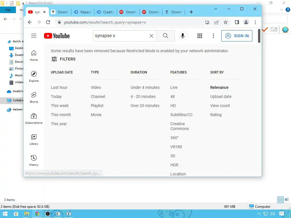Filter duration 4 - 20 minutes
Screen dimensions: 291x218
pyautogui.click(x=143, y=97)
